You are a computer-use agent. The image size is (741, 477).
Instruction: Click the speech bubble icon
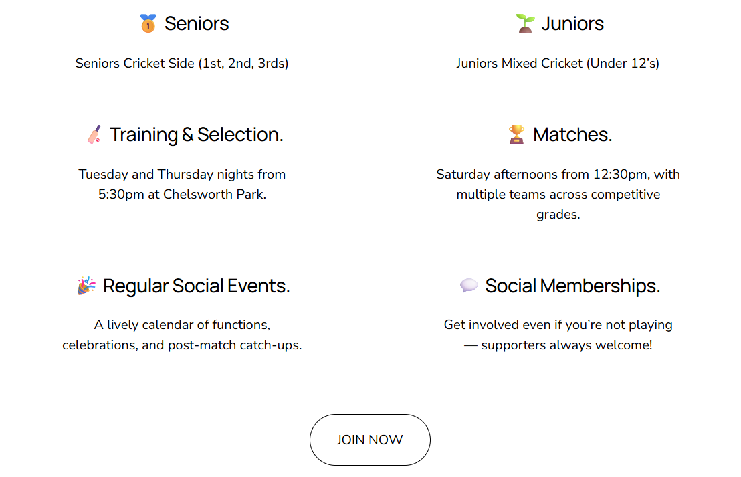469,286
